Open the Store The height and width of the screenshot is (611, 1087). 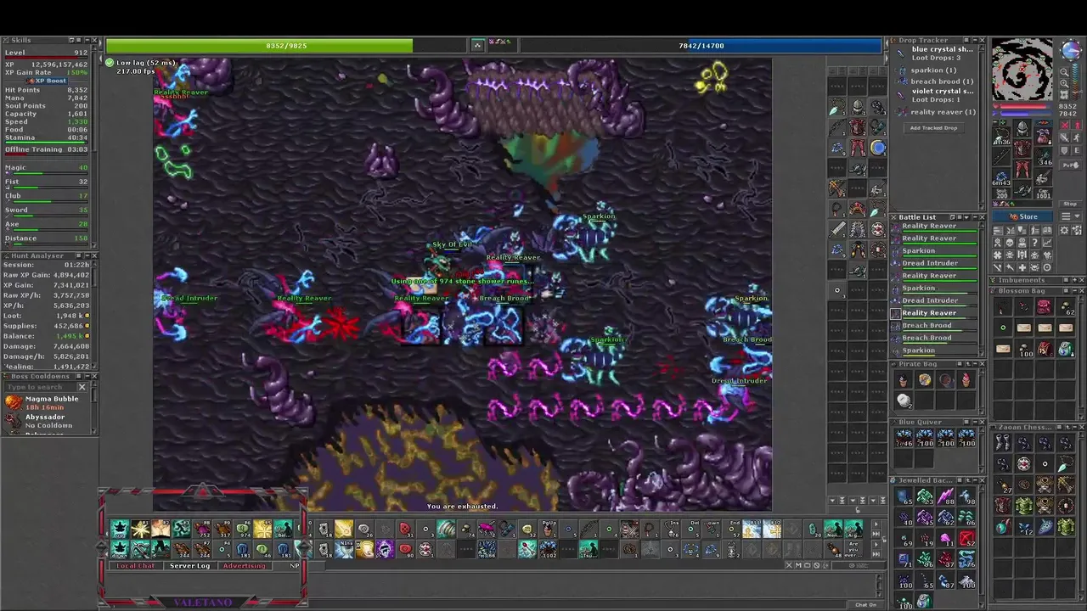1022,216
